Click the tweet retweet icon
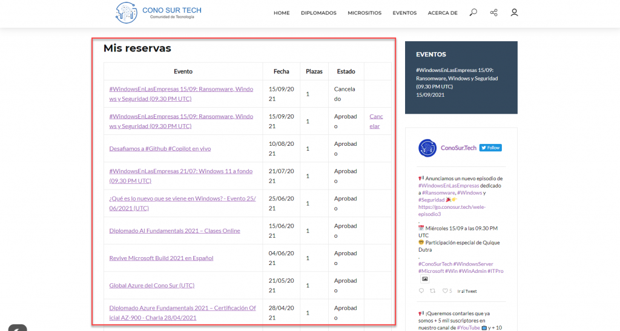The width and height of the screenshot is (620, 331). (432, 291)
